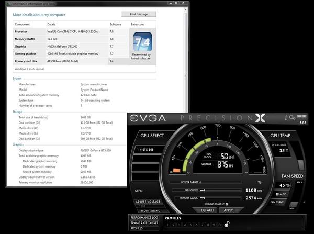Toggle the Celsius temperature unit arrow
This screenshot has width=314, height=234.
pyautogui.click(x=273, y=145)
